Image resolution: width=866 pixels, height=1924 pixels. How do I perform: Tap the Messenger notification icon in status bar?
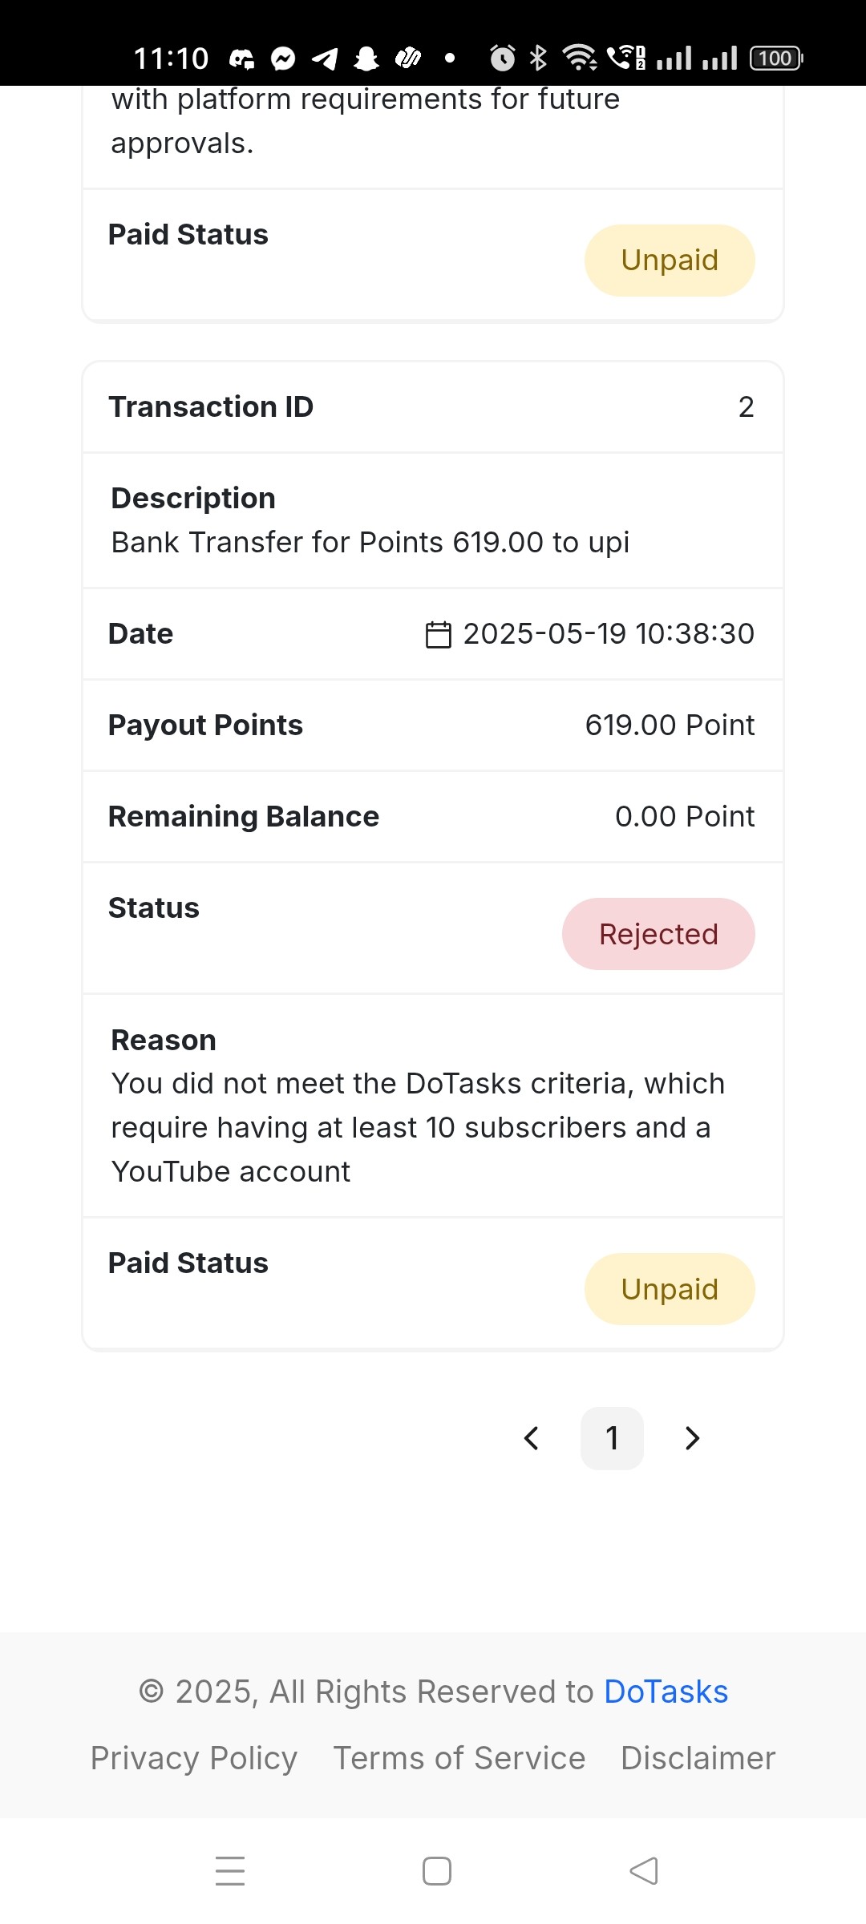point(283,59)
